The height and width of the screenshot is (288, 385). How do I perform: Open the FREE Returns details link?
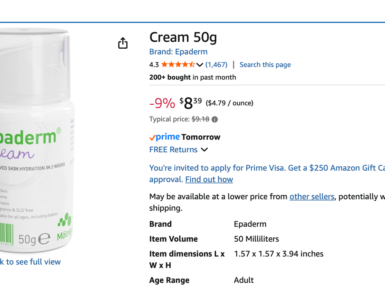(x=173, y=149)
